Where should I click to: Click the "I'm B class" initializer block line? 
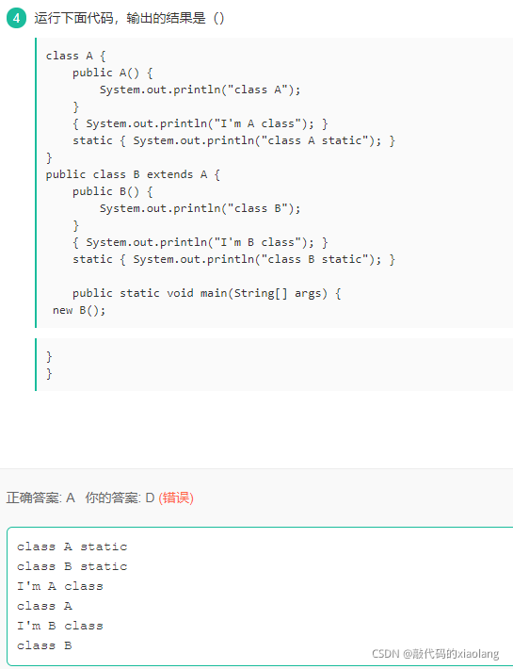point(200,242)
